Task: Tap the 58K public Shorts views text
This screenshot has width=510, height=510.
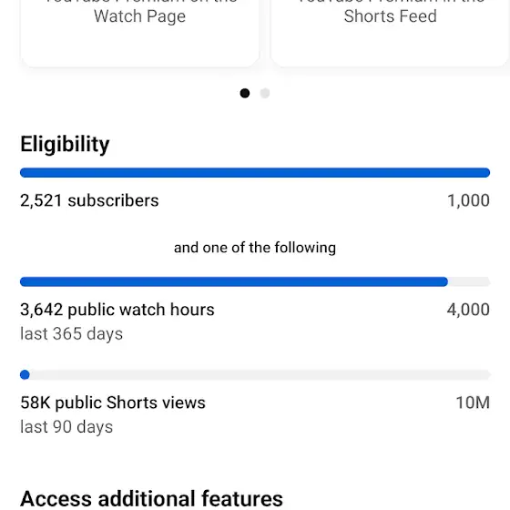Action: 113,403
